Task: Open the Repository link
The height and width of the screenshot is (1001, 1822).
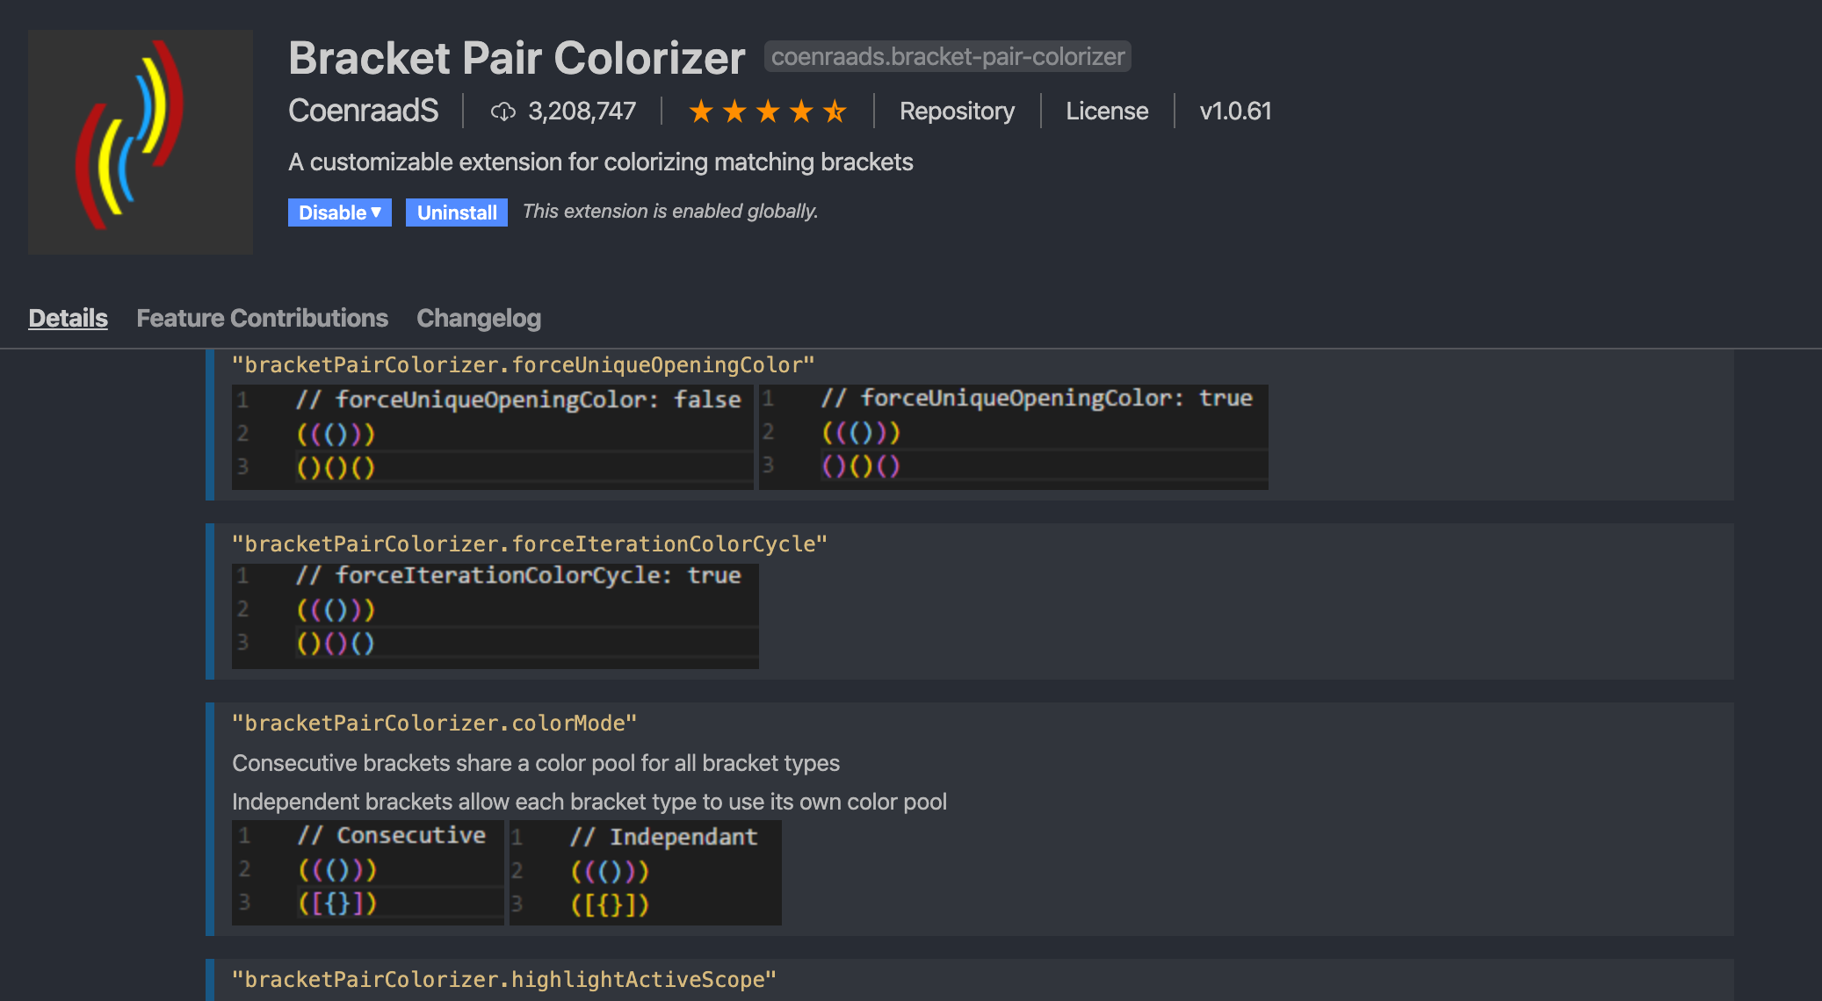Action: point(956,112)
